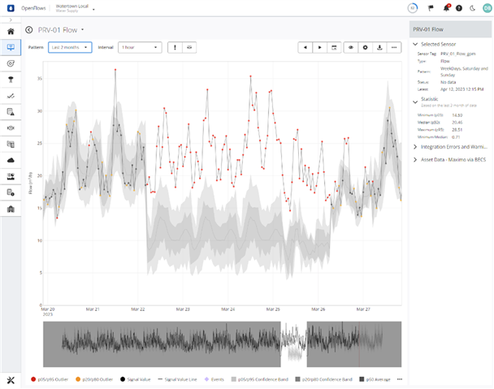Click the help question mark icon
Viewport: 494px width, 389px height.
coord(459,8)
